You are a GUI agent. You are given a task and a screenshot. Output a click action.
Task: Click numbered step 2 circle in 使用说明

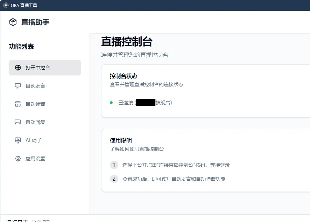coord(114,179)
